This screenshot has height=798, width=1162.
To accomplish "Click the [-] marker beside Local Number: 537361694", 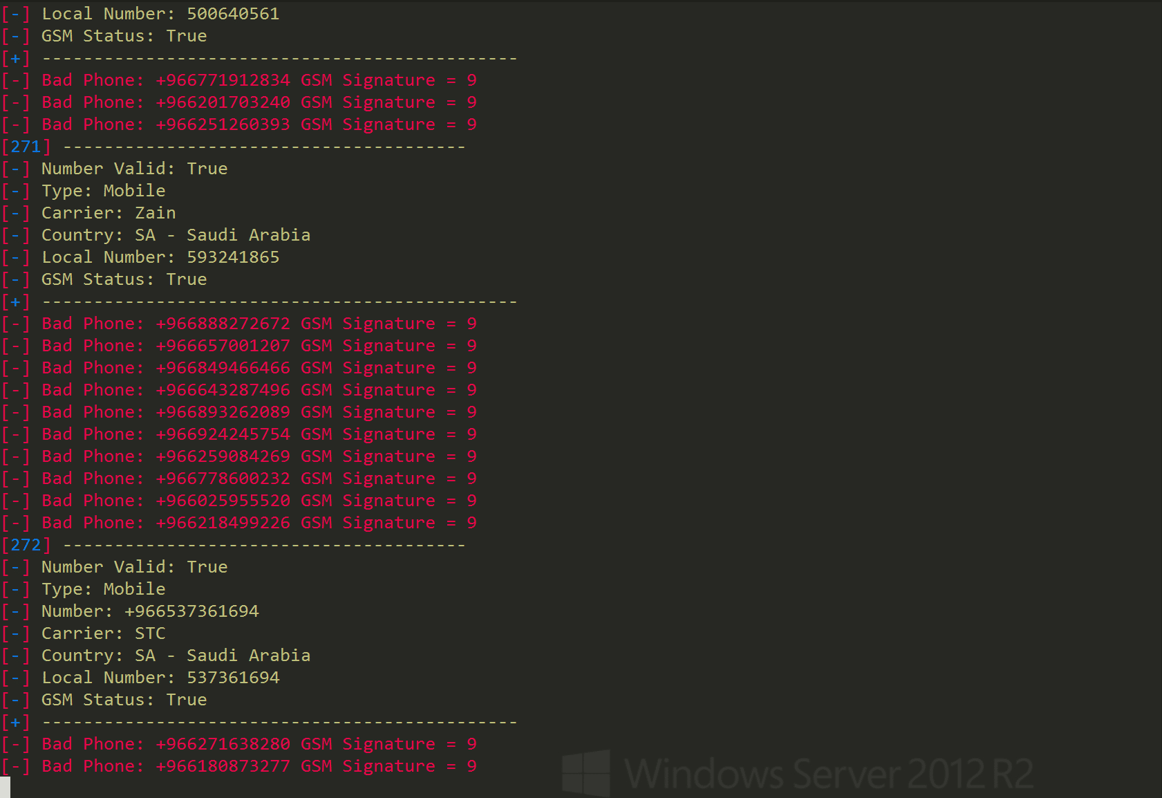I will point(16,677).
